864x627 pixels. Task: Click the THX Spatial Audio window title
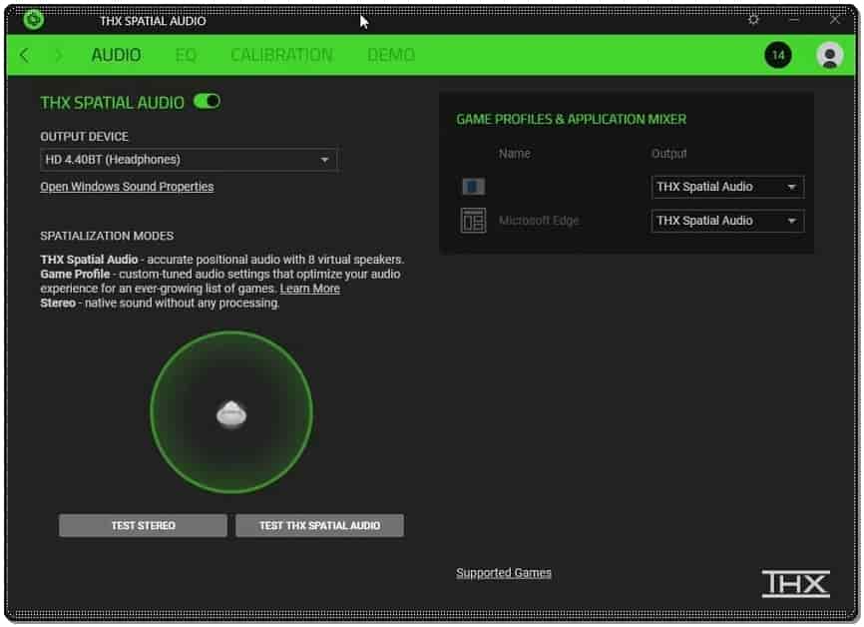153,21
